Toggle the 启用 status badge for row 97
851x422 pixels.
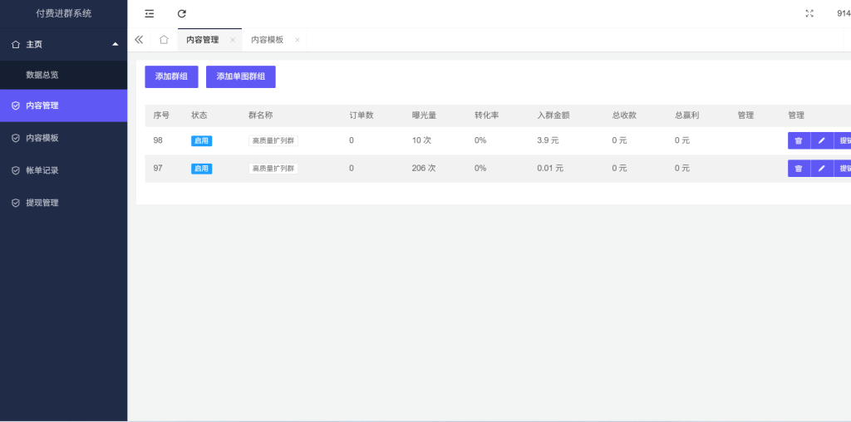[x=201, y=169]
